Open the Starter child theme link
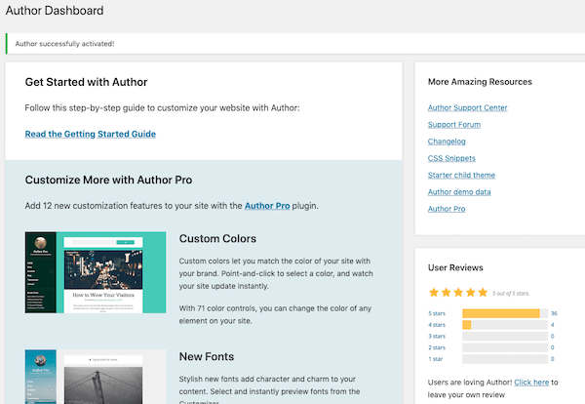 click(x=461, y=175)
